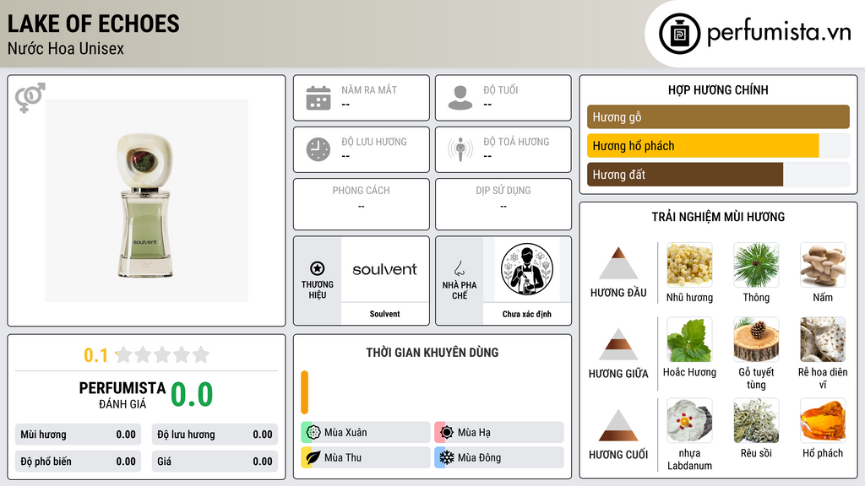Click the Lake of Echoes bottle image
The height and width of the screenshot is (486, 865).
(x=147, y=201)
